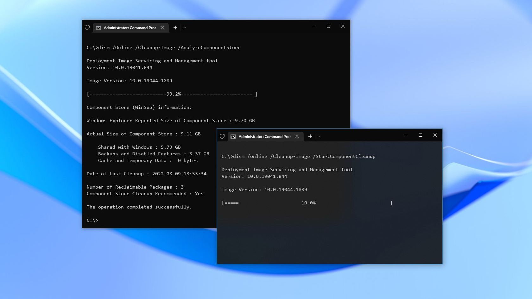Click the 'Actual Size of Component Store : 9.11 GB' line

(144, 134)
